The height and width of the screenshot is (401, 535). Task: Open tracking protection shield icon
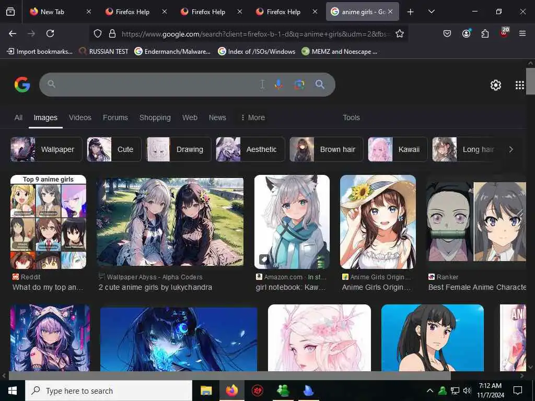98,33
